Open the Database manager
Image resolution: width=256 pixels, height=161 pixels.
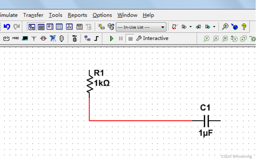click(x=111, y=27)
